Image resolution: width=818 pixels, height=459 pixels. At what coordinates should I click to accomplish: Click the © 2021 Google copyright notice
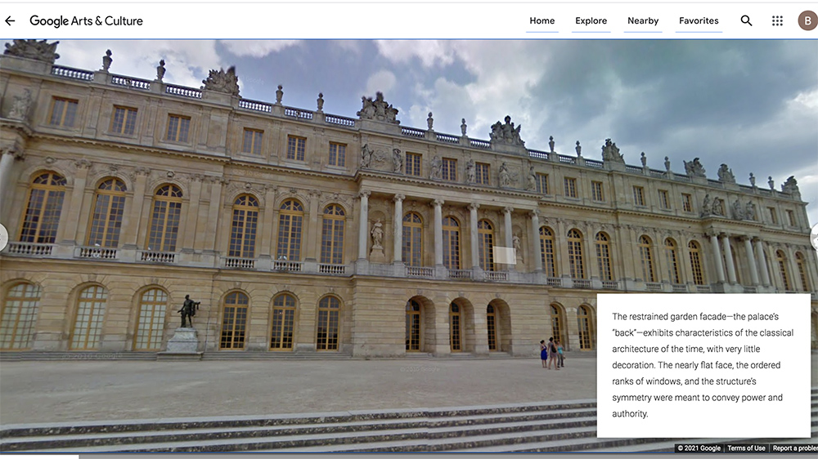(699, 448)
